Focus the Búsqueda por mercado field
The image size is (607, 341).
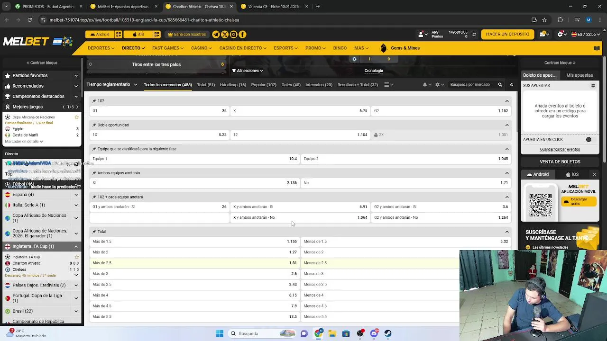pyautogui.click(x=470, y=84)
